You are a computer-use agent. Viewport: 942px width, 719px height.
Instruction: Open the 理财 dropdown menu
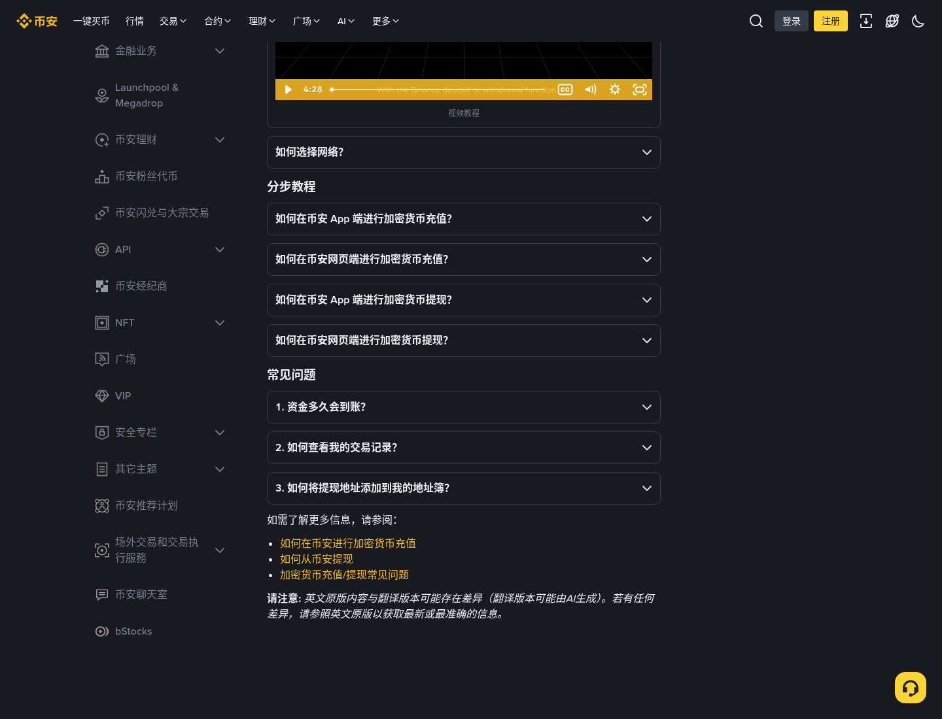pos(262,21)
